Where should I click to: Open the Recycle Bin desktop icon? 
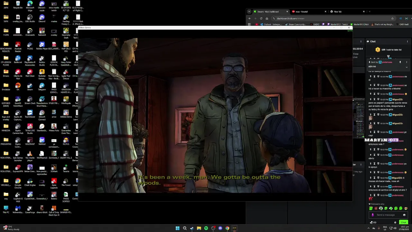(18, 5)
